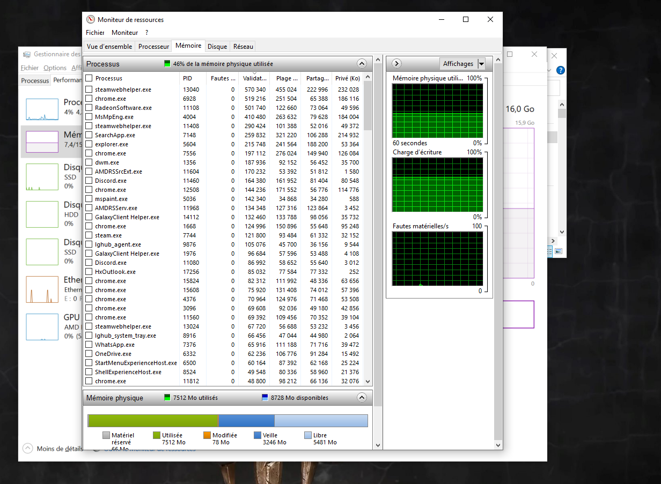661x484 pixels.
Task: Check the box for MsMpEng.exe
Action: [x=89, y=117]
